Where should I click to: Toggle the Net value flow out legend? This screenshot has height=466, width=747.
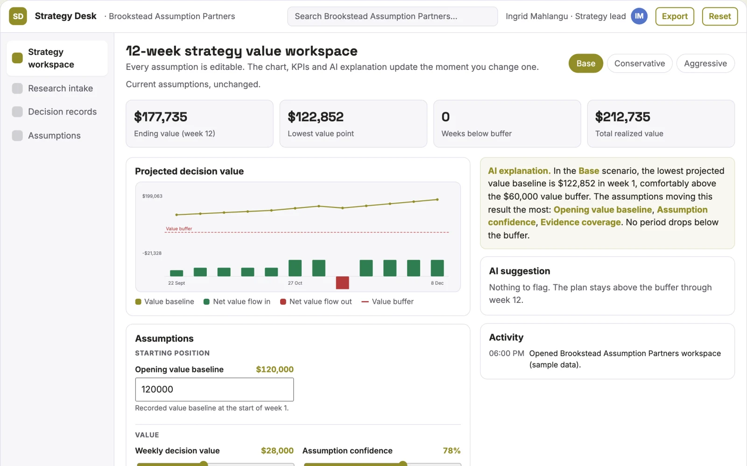click(x=316, y=302)
